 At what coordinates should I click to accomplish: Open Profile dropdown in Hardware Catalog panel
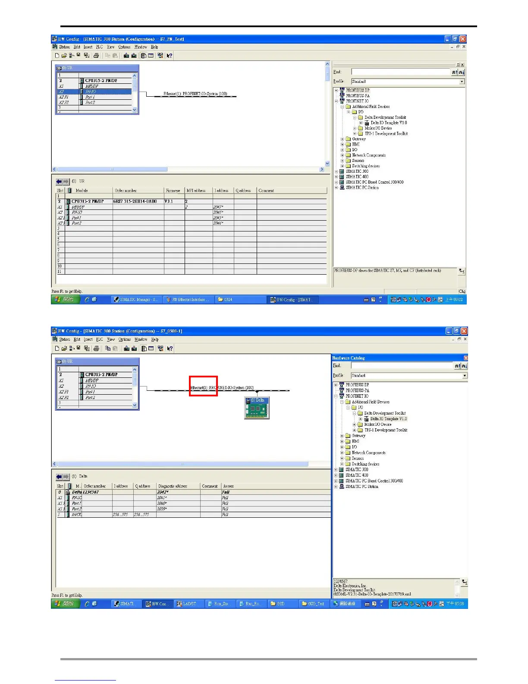[x=465, y=376]
